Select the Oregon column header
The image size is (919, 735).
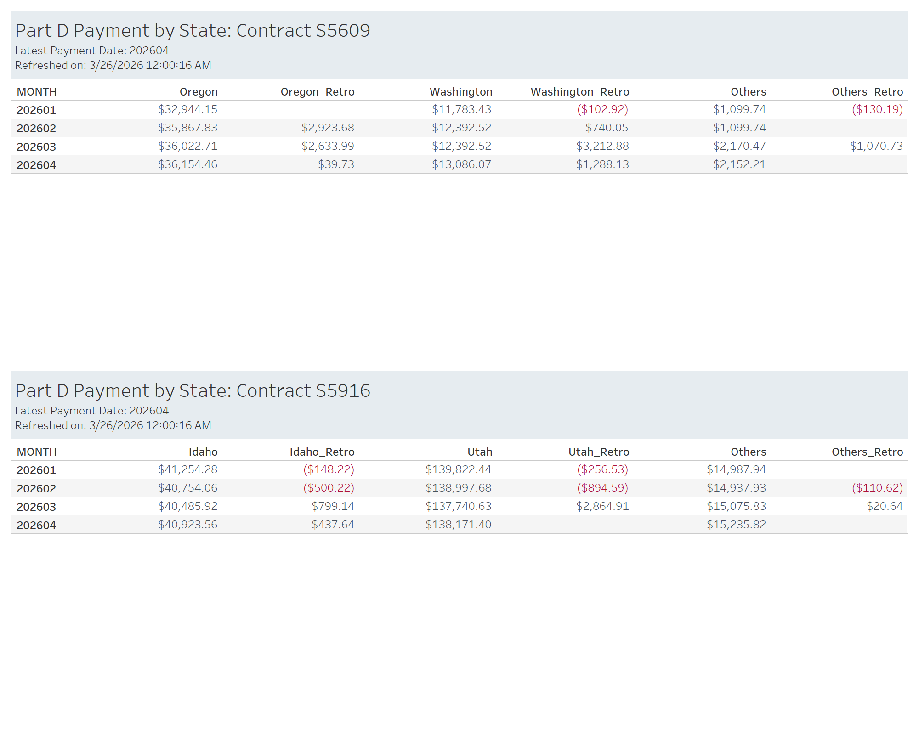coord(199,92)
